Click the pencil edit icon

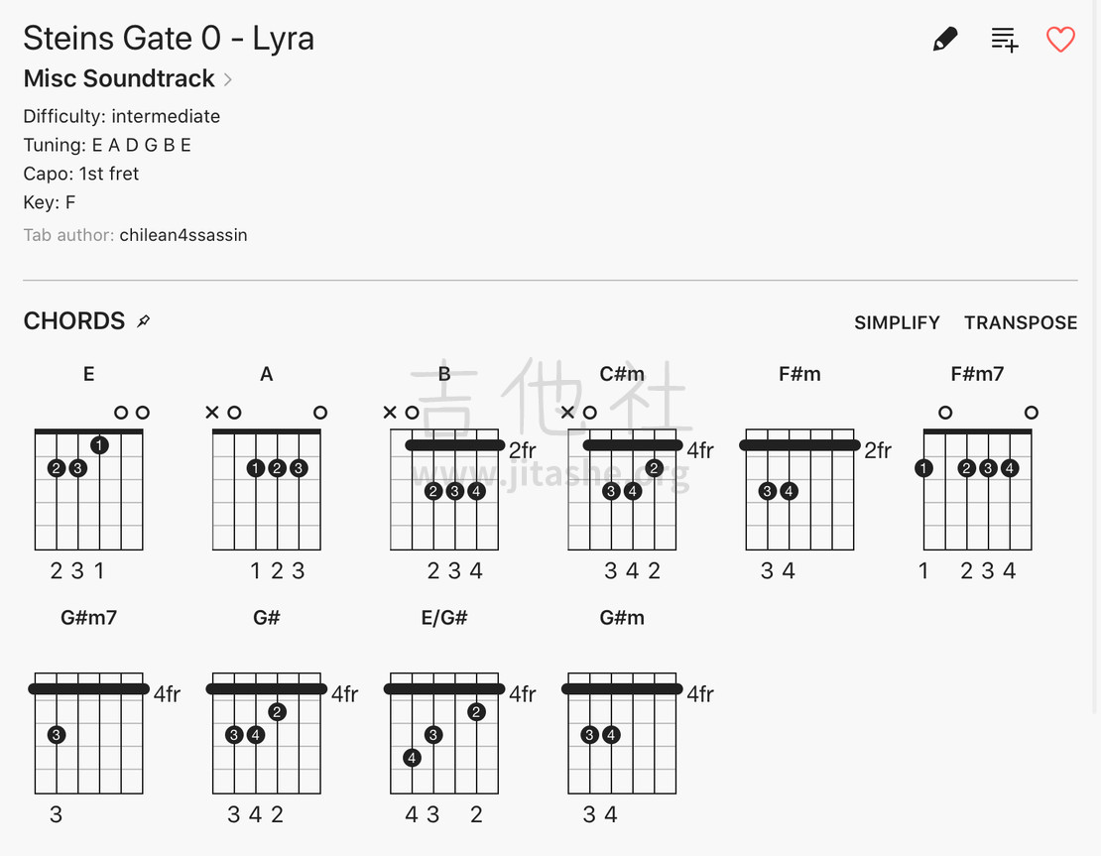[x=944, y=40]
